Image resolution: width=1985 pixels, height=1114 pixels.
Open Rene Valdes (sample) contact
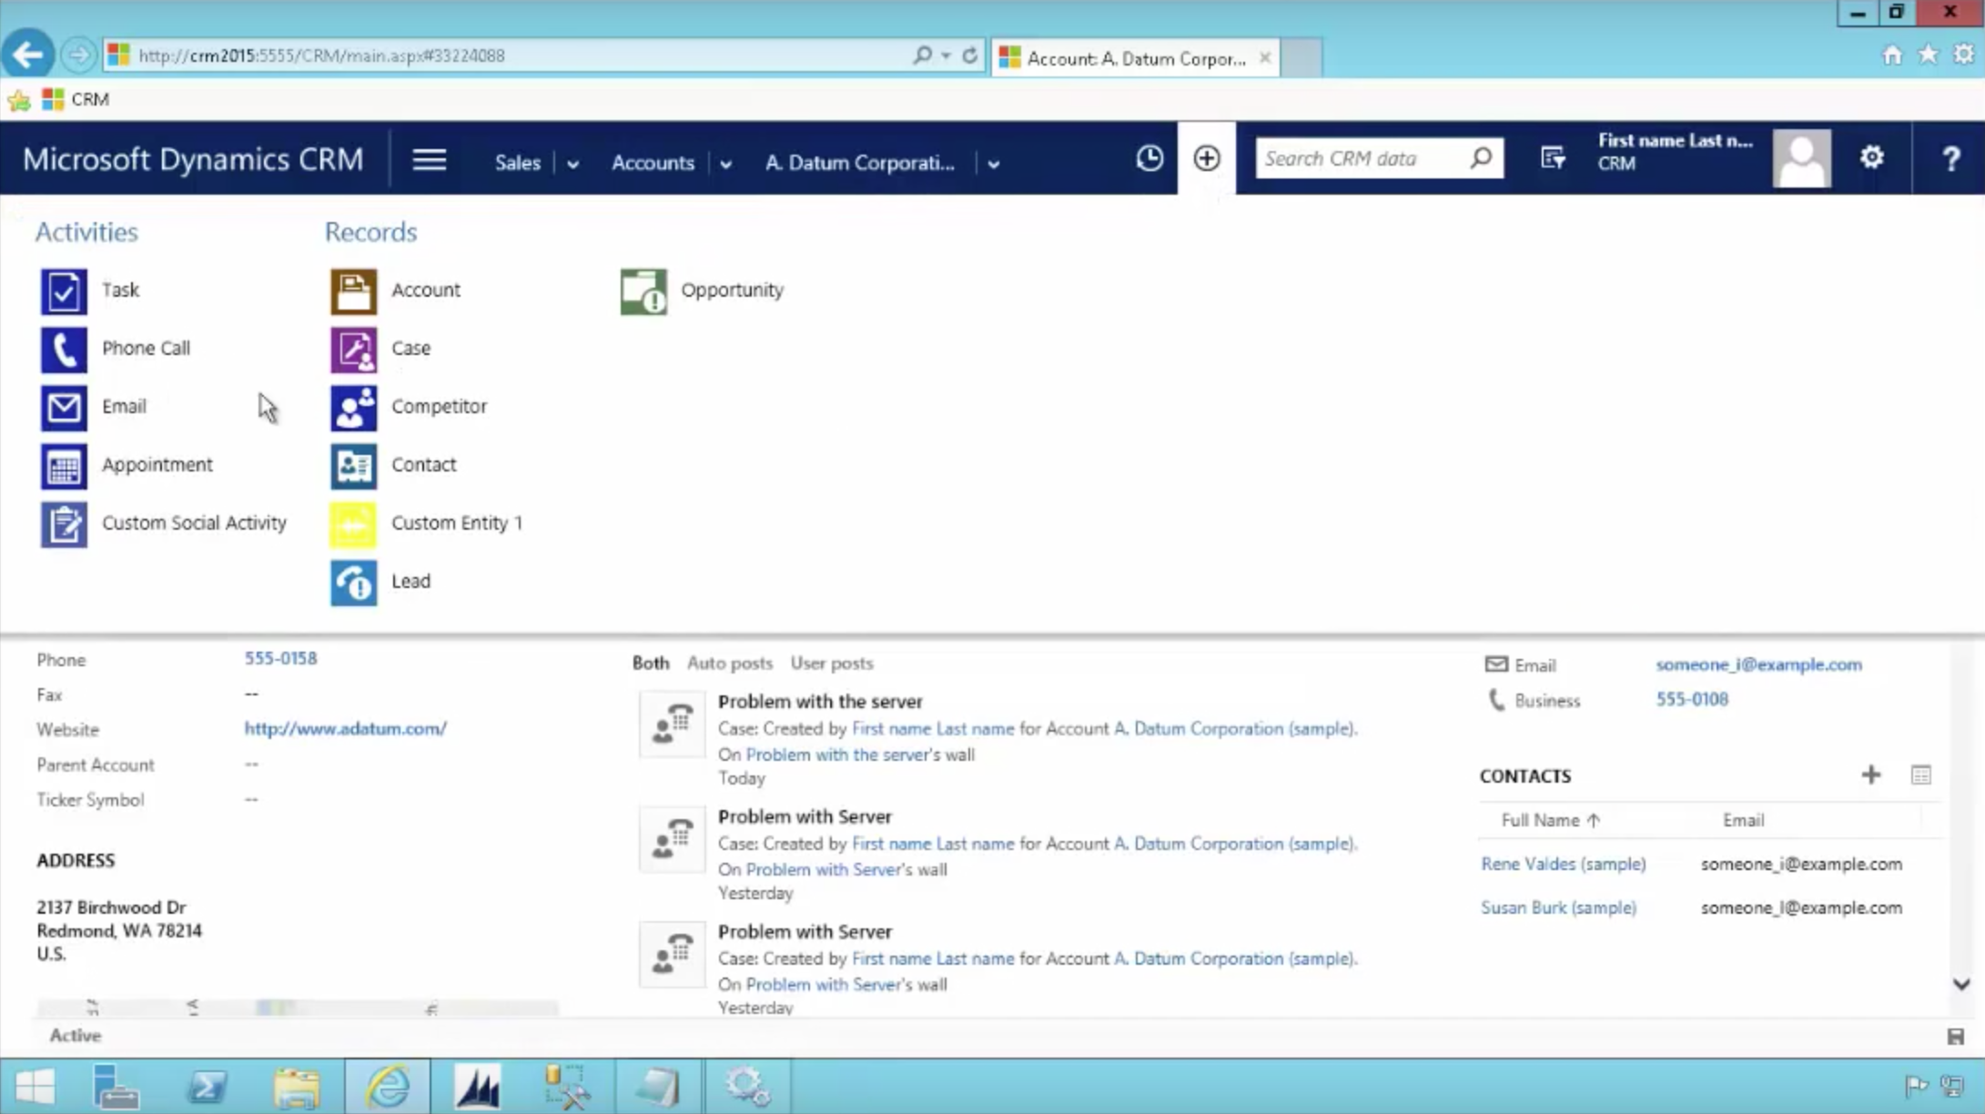click(1563, 864)
